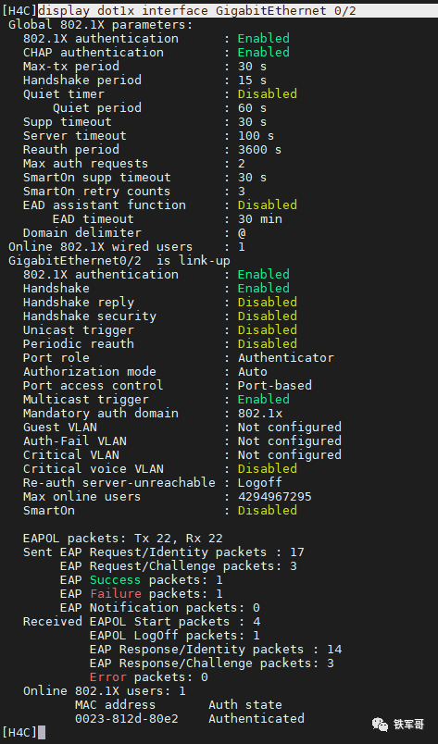The width and height of the screenshot is (438, 744).
Task: Click the watermark text beside WeChat logo
Action: pyautogui.click(x=408, y=725)
